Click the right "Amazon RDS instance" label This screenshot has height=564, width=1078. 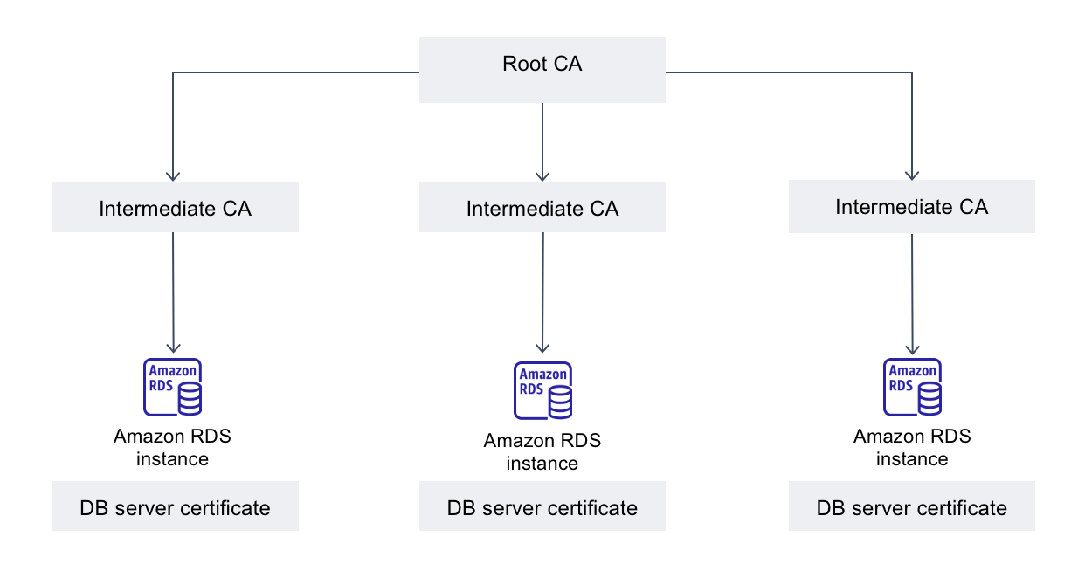coord(912,447)
